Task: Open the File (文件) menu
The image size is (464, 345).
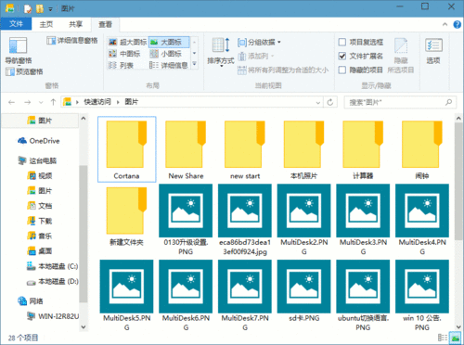Action: [16, 24]
